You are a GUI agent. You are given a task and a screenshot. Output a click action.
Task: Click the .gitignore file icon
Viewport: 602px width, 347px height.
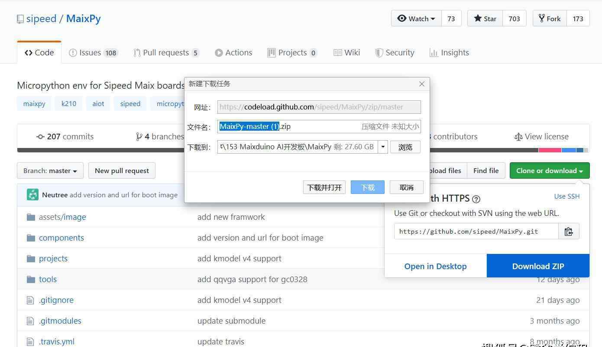click(x=30, y=300)
